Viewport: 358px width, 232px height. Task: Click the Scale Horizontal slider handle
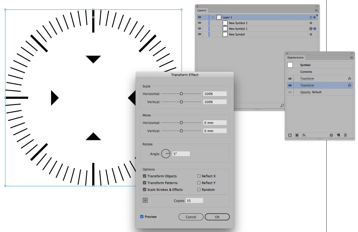tap(181, 94)
